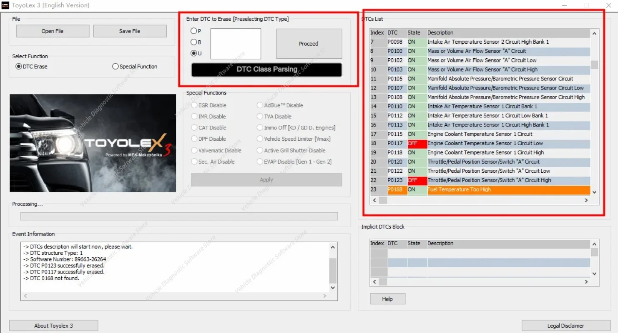Select the B DTC type
Viewport: 618px width, 333px height.
(196, 42)
